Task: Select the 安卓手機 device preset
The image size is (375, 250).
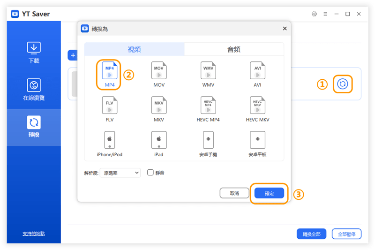Action: (x=208, y=140)
